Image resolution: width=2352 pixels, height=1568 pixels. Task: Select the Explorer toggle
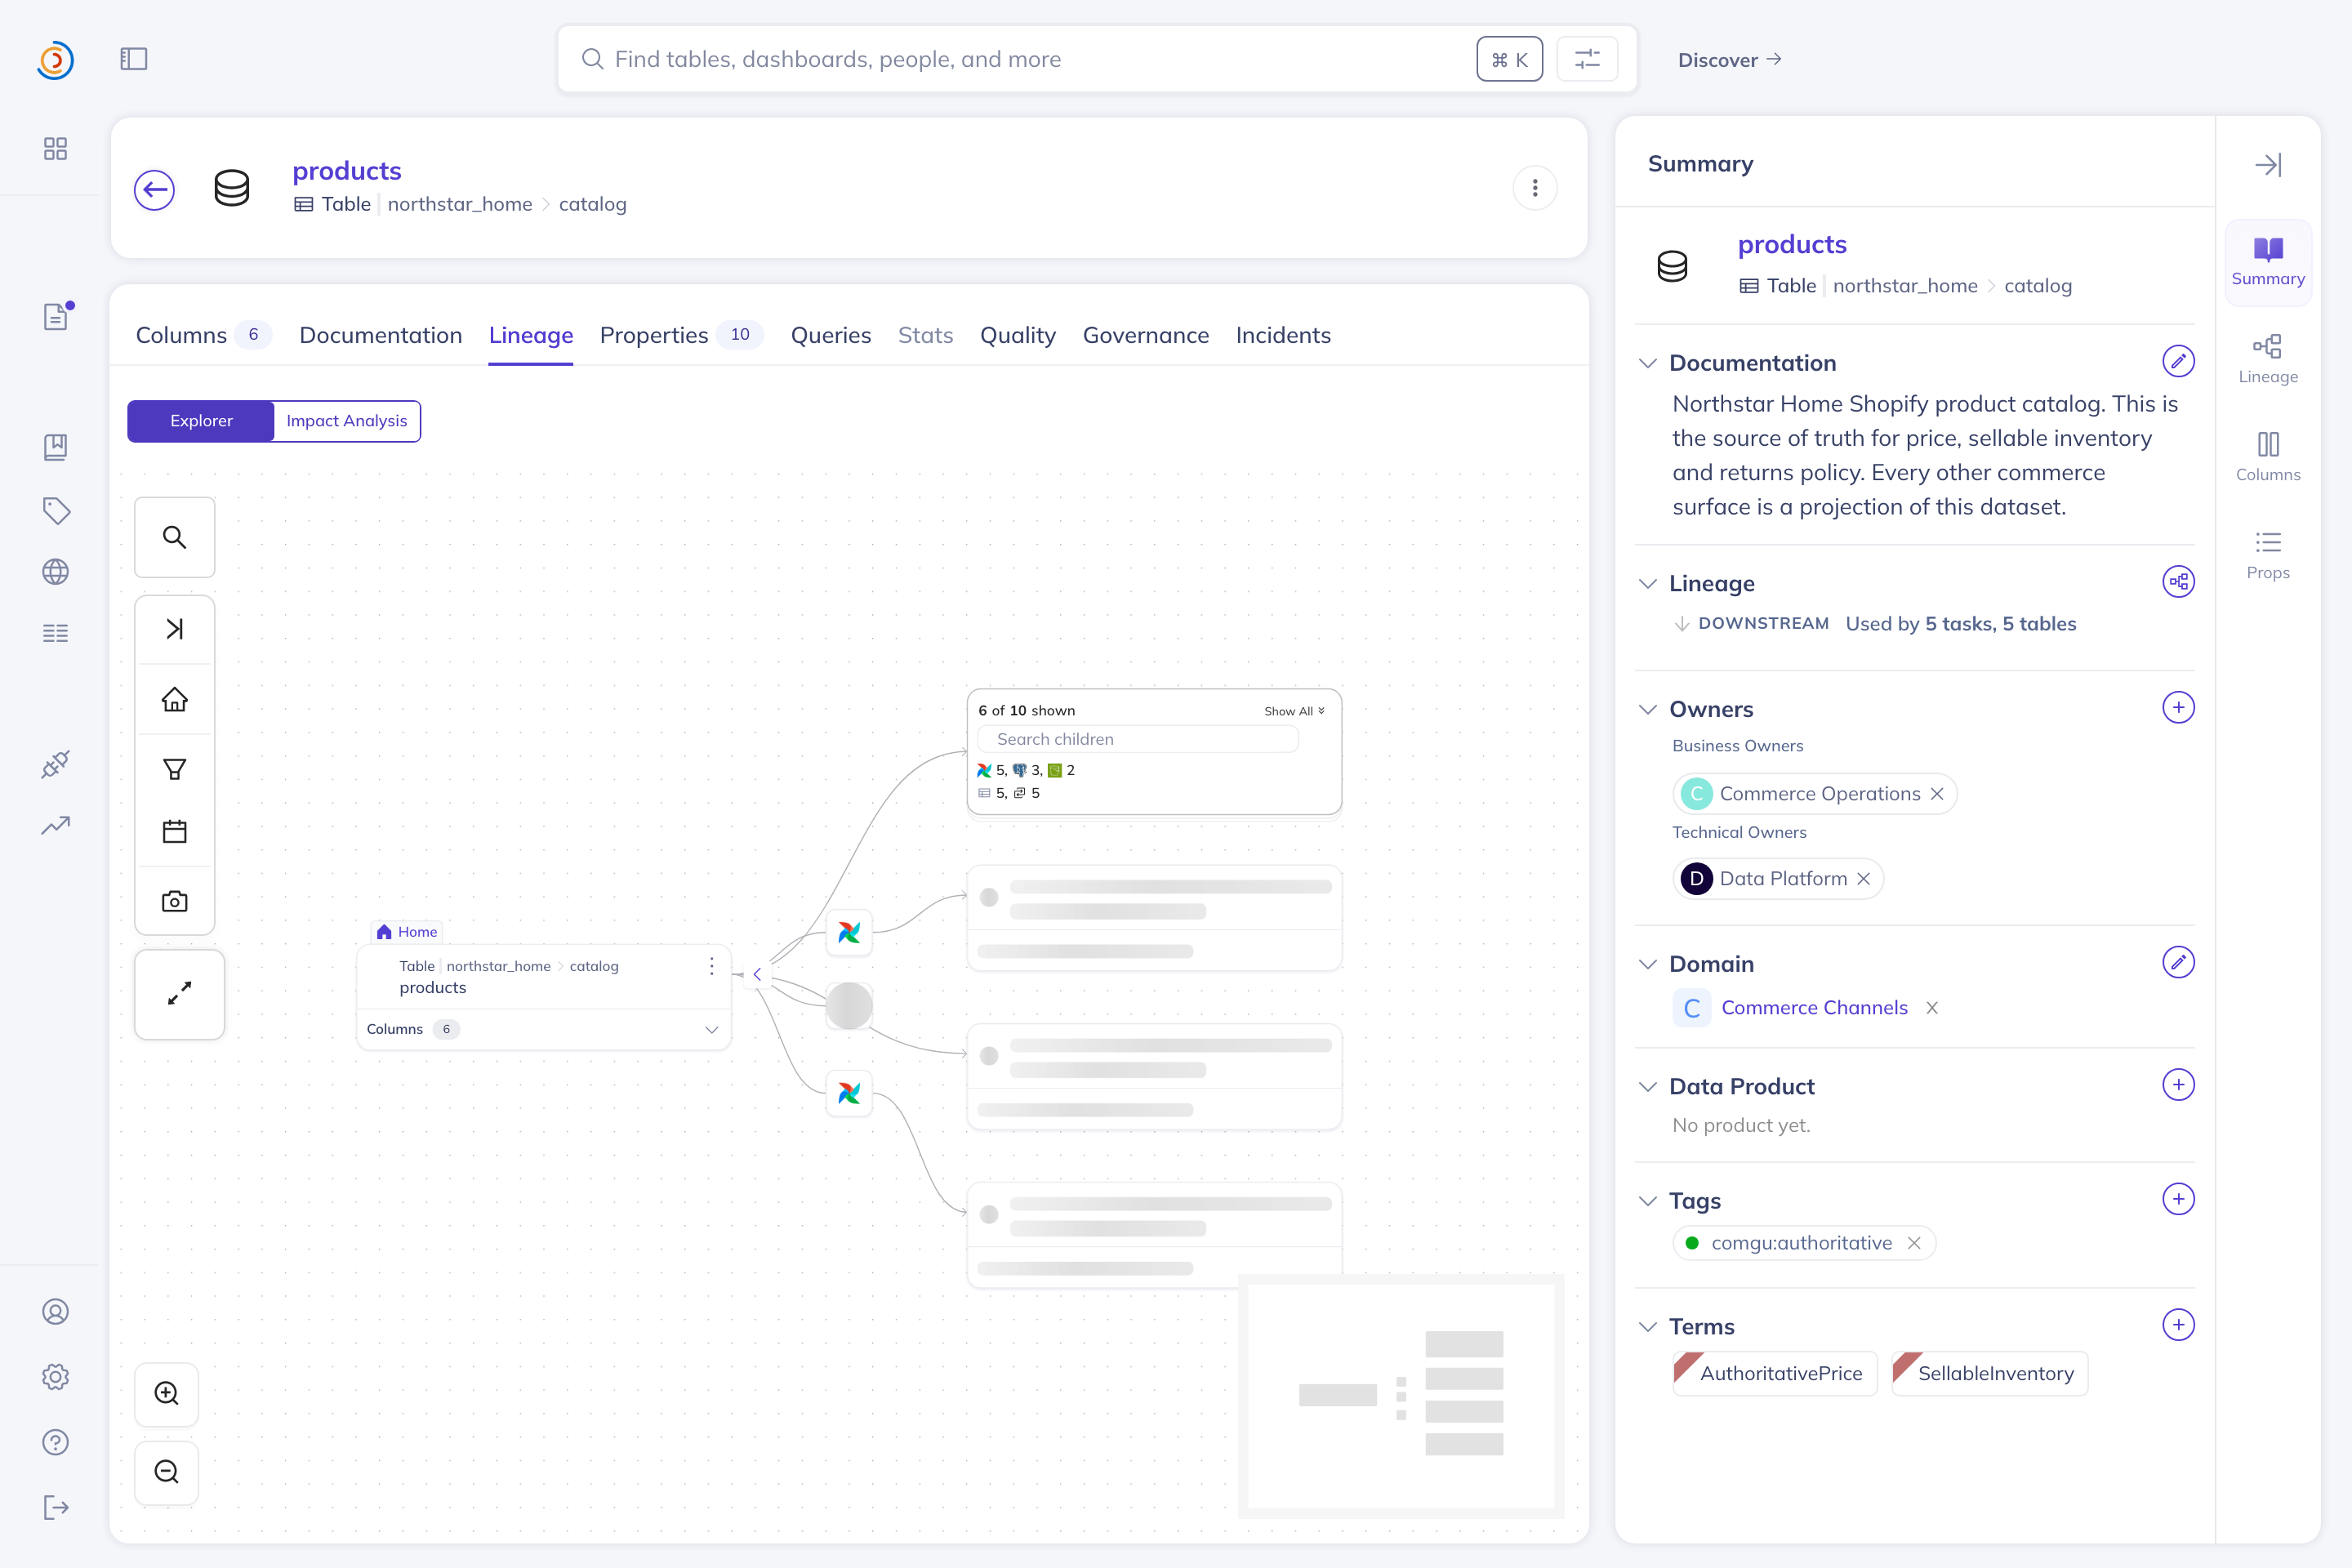pos(201,421)
